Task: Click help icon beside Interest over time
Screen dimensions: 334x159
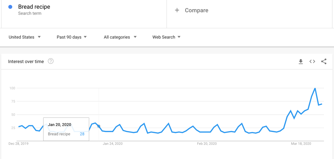Action: pos(51,61)
